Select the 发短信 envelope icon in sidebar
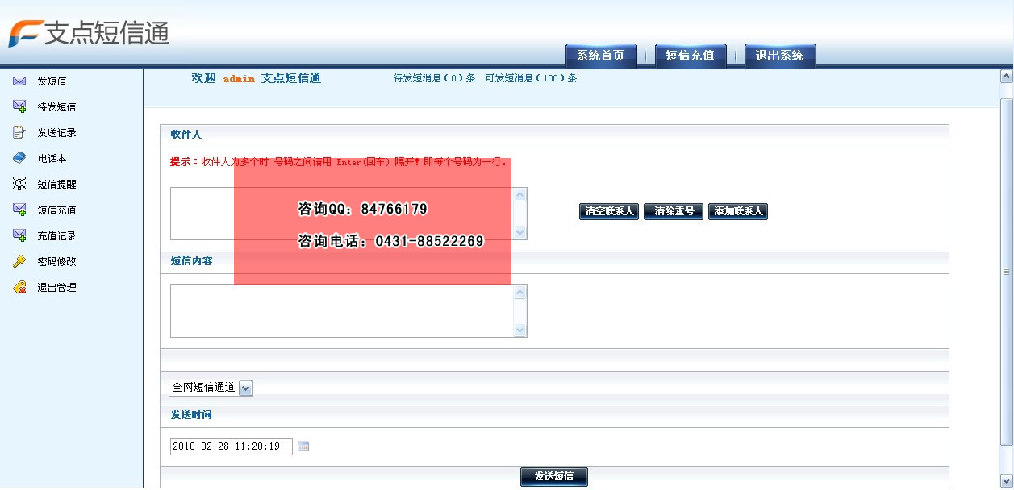Image resolution: width=1014 pixels, height=490 pixels. 19,81
